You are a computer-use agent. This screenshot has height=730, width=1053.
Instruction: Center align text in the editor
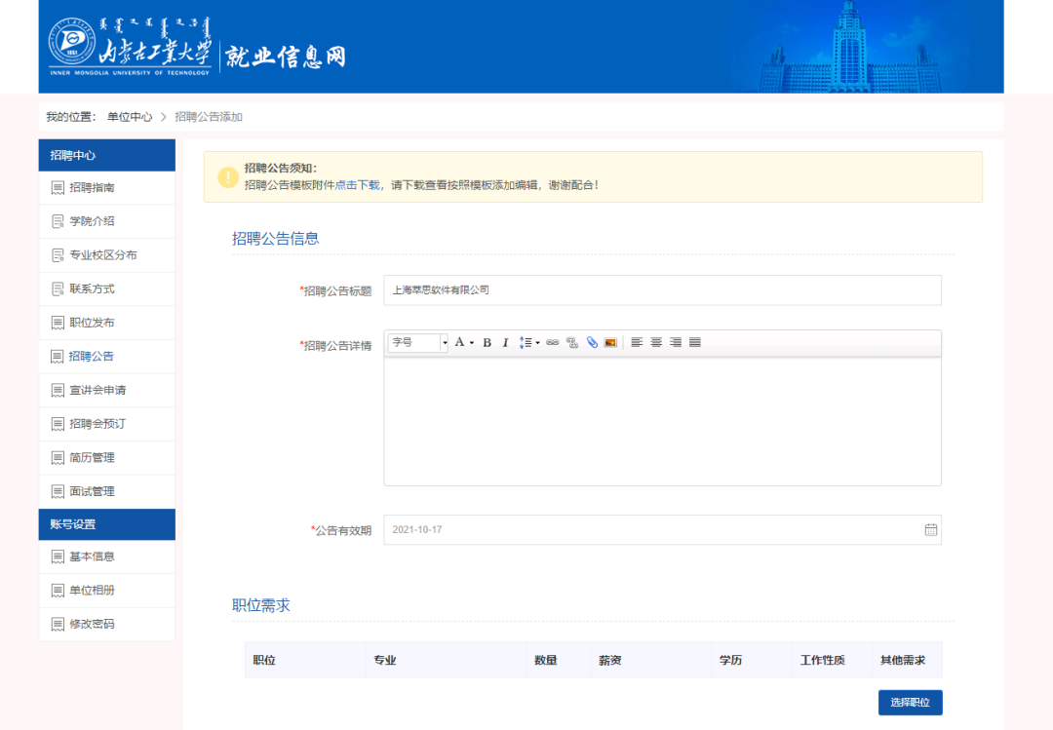click(656, 343)
